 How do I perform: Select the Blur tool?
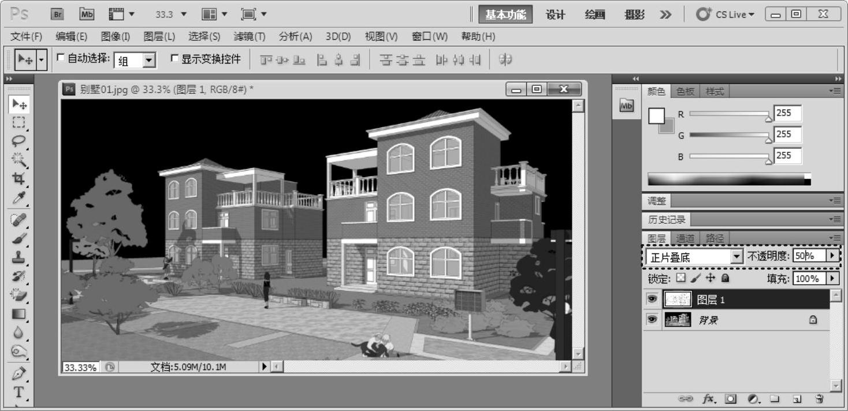[19, 332]
